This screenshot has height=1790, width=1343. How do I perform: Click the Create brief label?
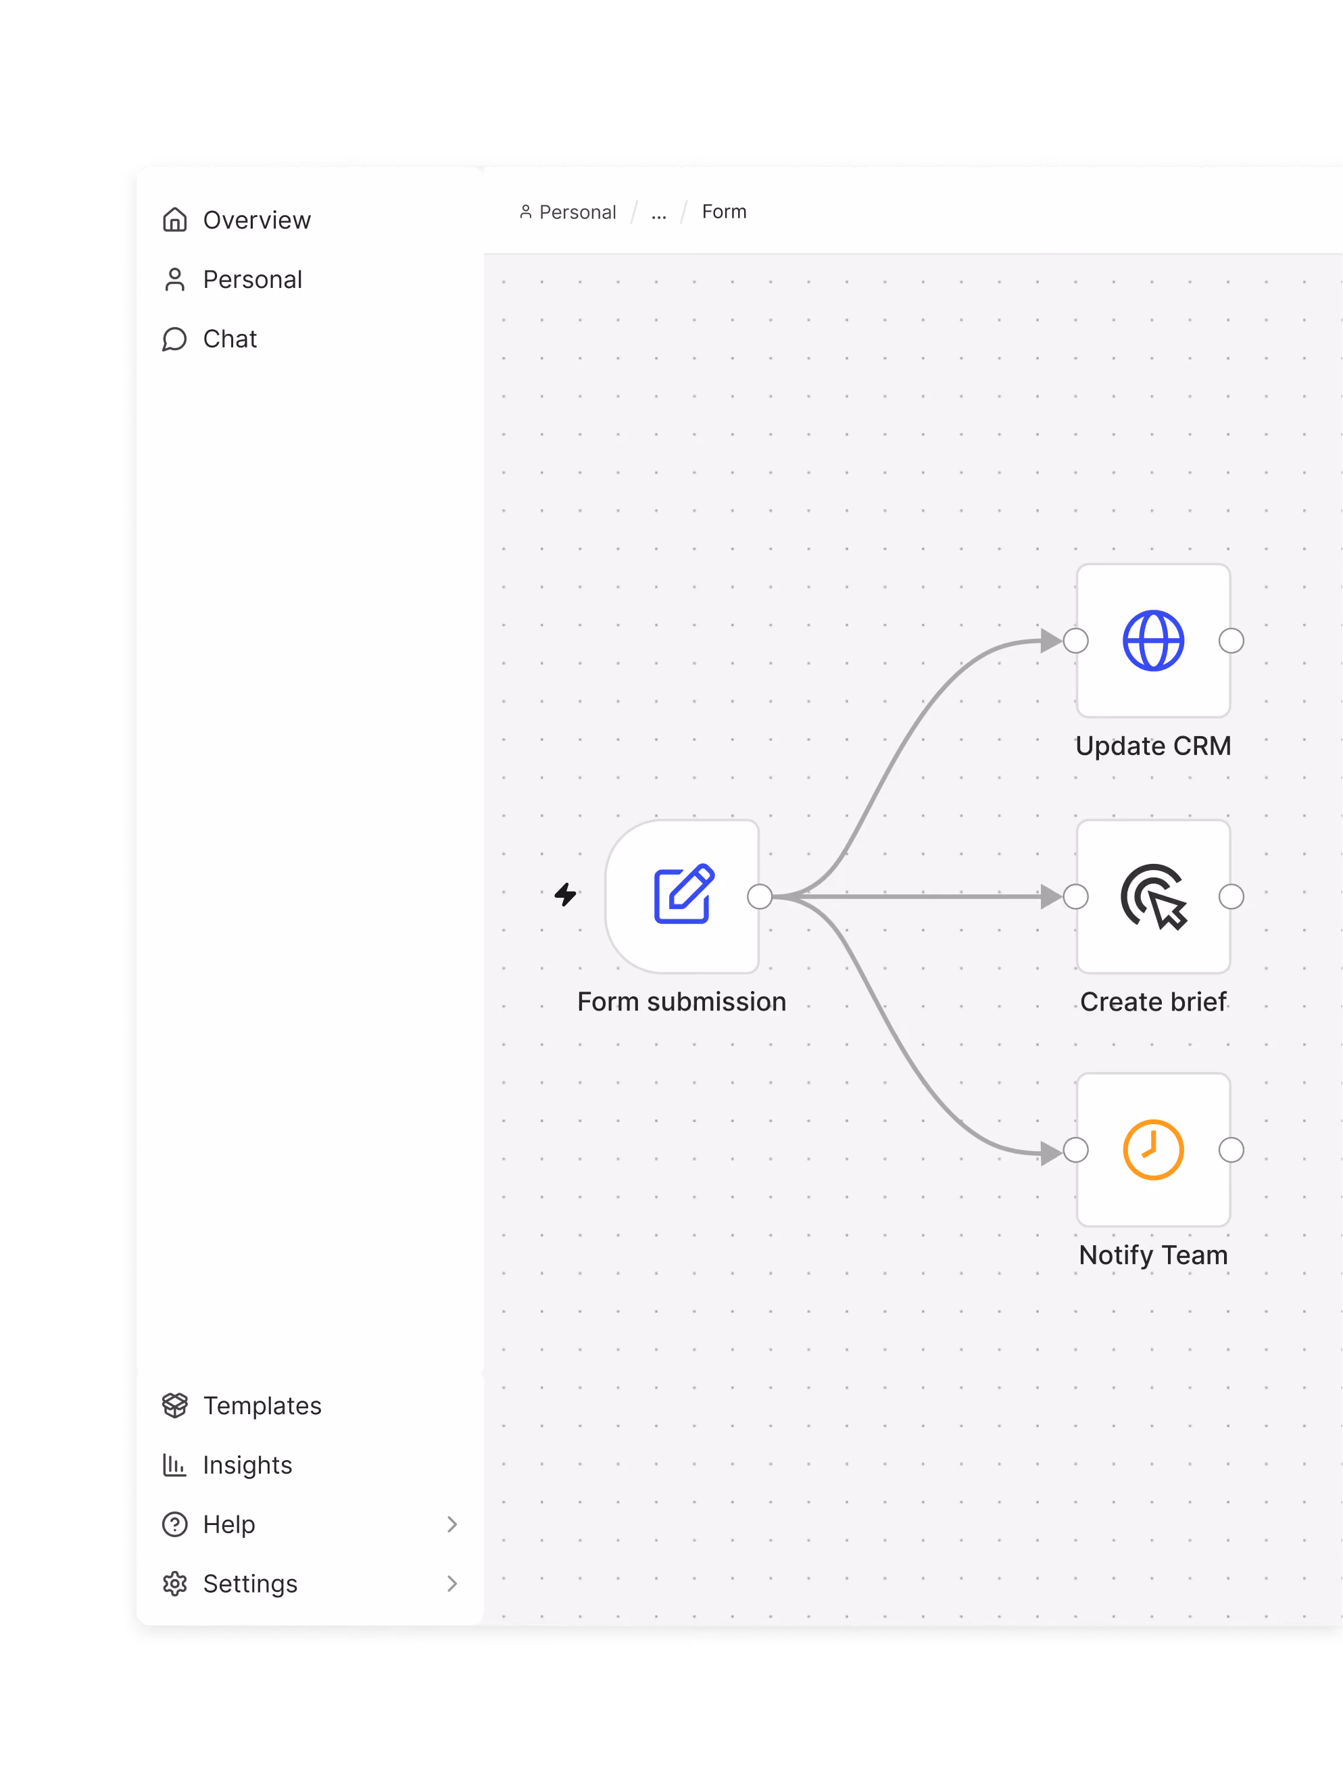[1153, 1002]
